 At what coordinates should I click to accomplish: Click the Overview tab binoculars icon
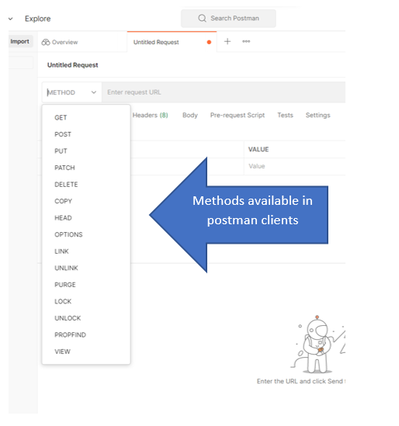pyautogui.click(x=46, y=42)
